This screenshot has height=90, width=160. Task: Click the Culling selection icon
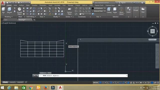109,10
